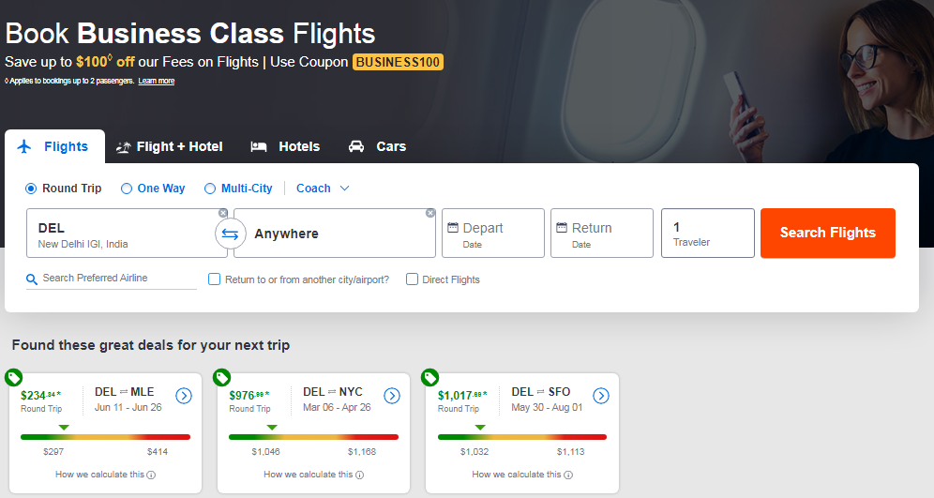This screenshot has height=498, width=934.
Task: Switch to the Flight + Hotel tab
Action: (170, 146)
